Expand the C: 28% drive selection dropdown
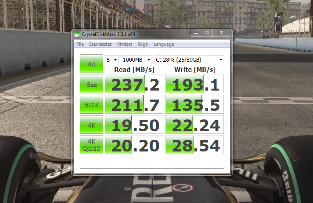This screenshot has width=313, height=203. 189,60
